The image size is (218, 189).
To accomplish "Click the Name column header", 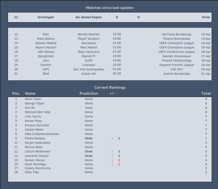I will [x=30, y=93].
